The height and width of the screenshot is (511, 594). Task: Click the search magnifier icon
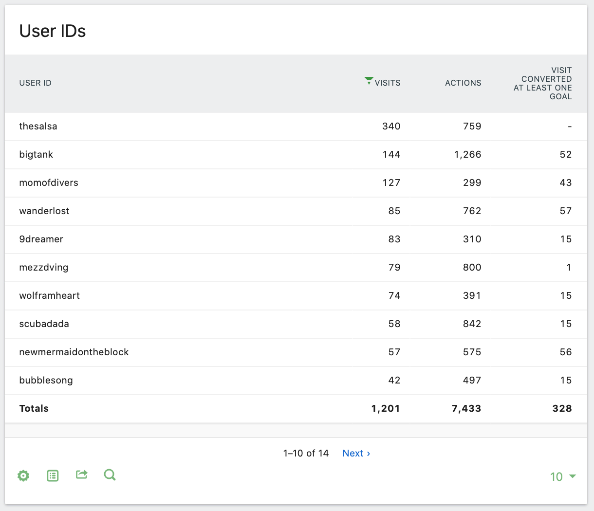[110, 475]
